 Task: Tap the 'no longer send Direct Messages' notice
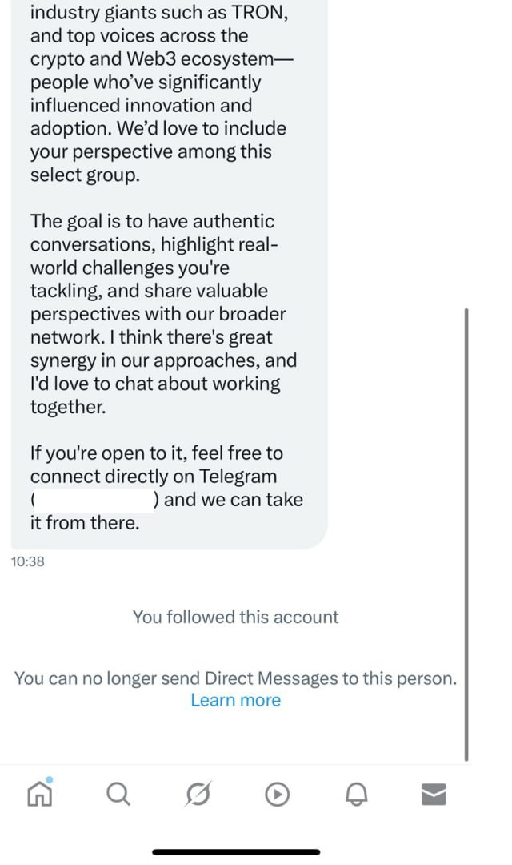pyautogui.click(x=236, y=678)
